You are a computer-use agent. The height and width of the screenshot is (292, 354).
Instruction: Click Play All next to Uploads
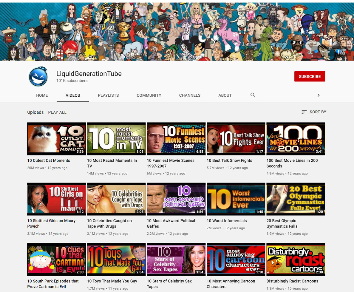click(x=57, y=112)
